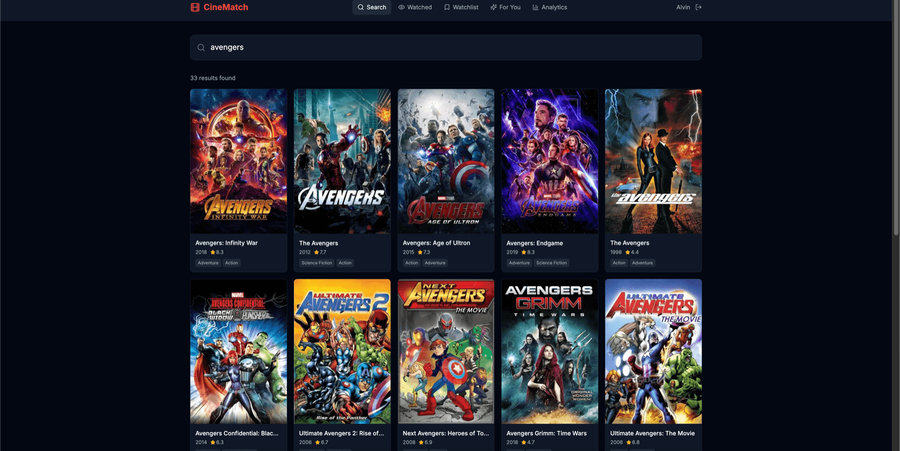900x451 pixels.
Task: Open Next Avengers: Heroes of Tomorrow poster
Action: coord(446,351)
